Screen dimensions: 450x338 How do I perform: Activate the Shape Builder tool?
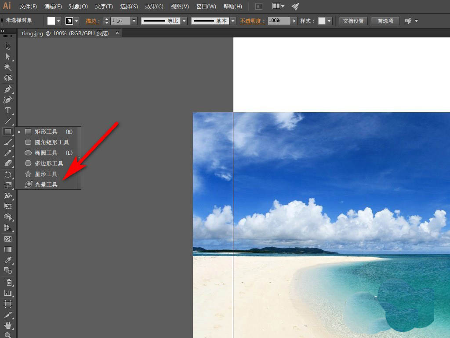coord(8,217)
